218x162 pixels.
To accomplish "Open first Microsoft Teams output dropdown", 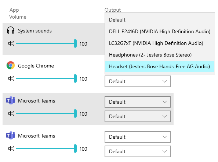I will [x=138, y=102].
